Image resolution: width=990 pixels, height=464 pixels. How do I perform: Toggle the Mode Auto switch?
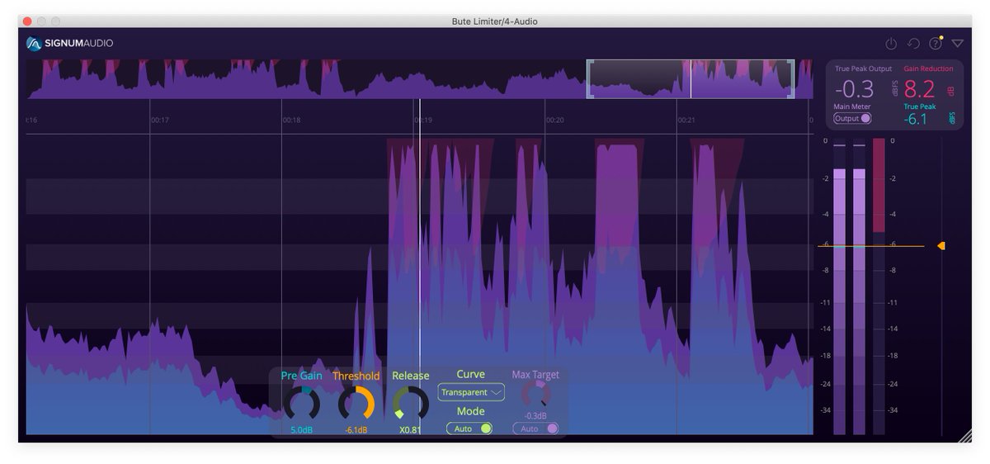[x=470, y=428]
